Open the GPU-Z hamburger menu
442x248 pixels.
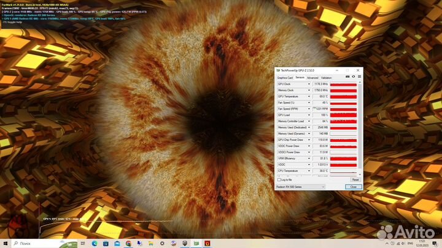point(359,77)
